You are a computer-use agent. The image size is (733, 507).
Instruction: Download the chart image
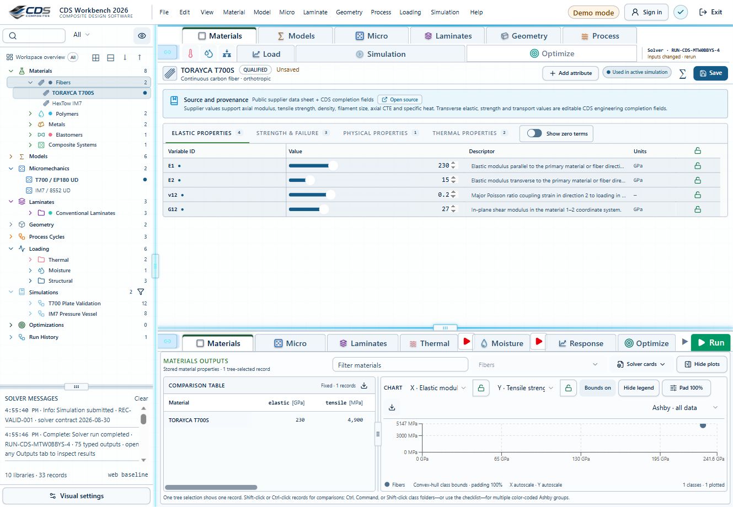(392, 408)
